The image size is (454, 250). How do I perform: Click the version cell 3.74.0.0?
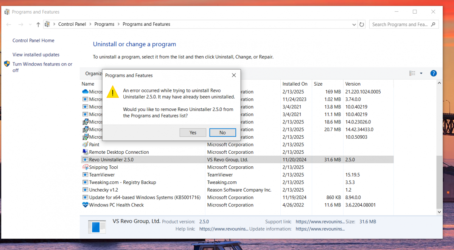(354, 99)
